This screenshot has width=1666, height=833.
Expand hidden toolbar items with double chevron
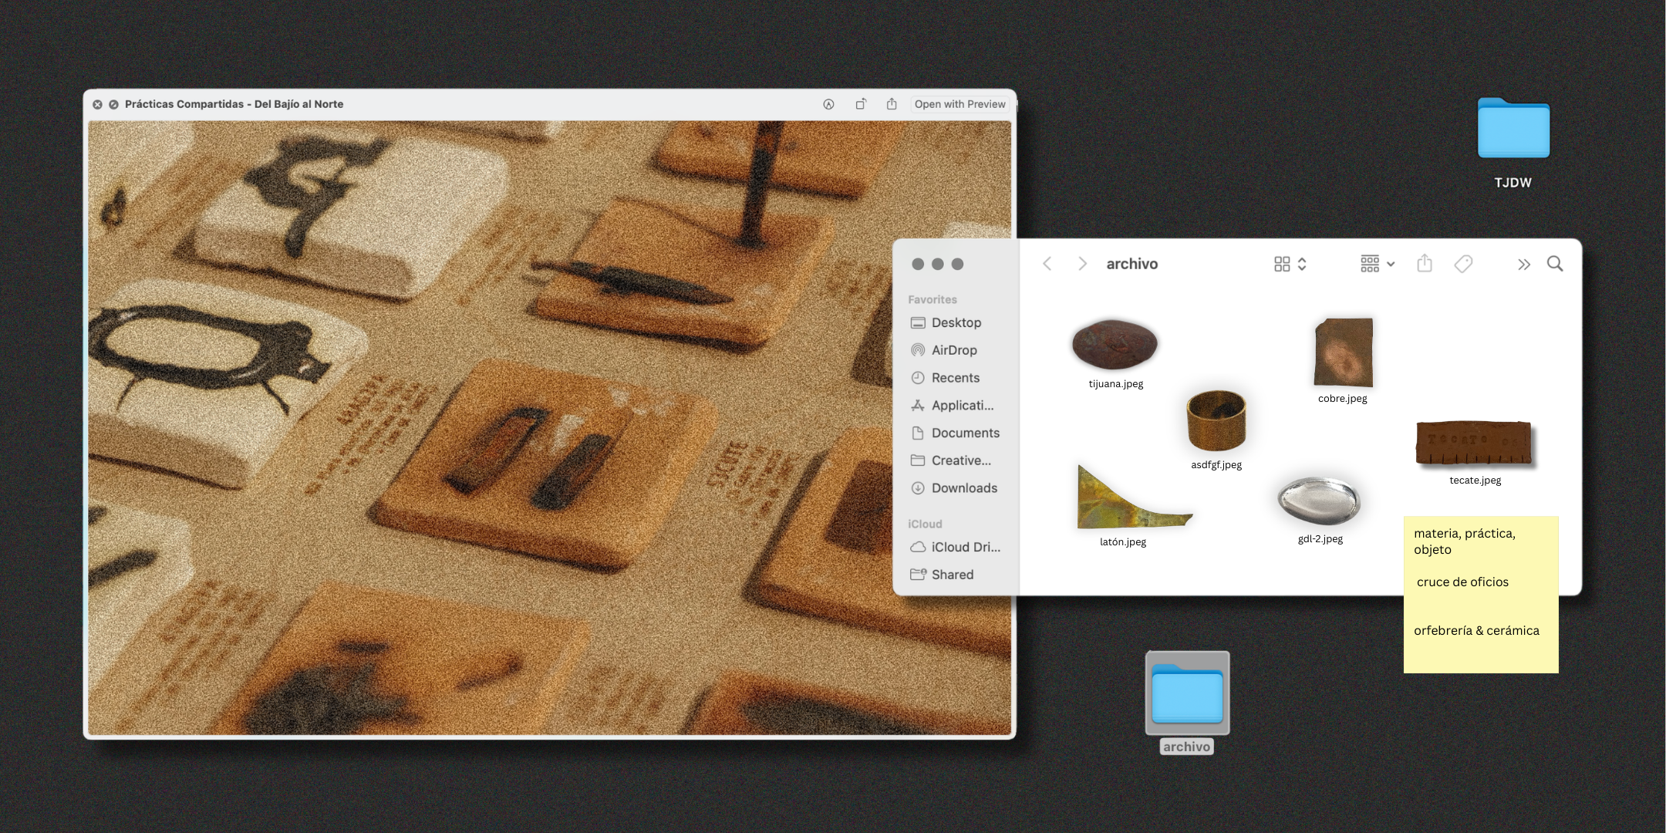click(1523, 265)
